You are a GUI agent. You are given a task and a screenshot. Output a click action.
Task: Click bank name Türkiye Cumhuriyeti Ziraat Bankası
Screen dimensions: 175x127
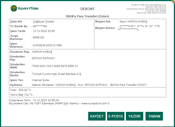click(57, 74)
